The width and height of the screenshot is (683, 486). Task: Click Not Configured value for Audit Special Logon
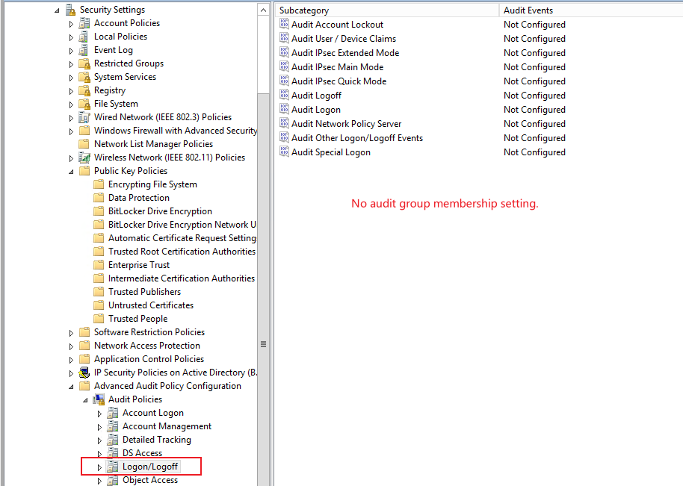pos(534,152)
